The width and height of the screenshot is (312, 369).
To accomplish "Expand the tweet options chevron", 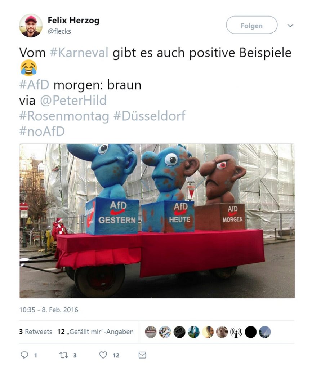I will coord(290,26).
